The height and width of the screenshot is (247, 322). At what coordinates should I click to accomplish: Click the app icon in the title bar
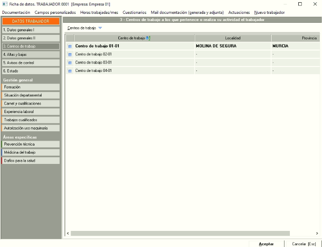click(4, 4)
